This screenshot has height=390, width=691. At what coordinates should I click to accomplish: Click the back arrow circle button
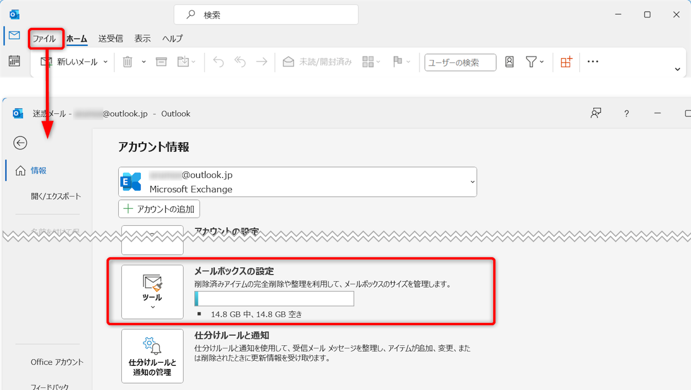[20, 143]
